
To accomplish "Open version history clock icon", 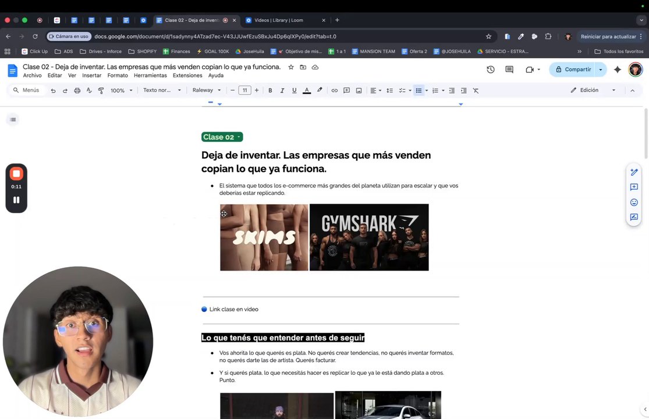I will [x=491, y=69].
